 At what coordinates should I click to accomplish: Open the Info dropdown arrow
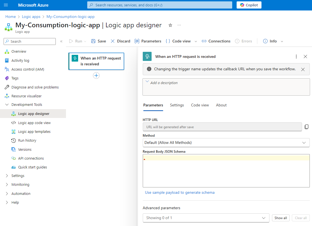282,41
